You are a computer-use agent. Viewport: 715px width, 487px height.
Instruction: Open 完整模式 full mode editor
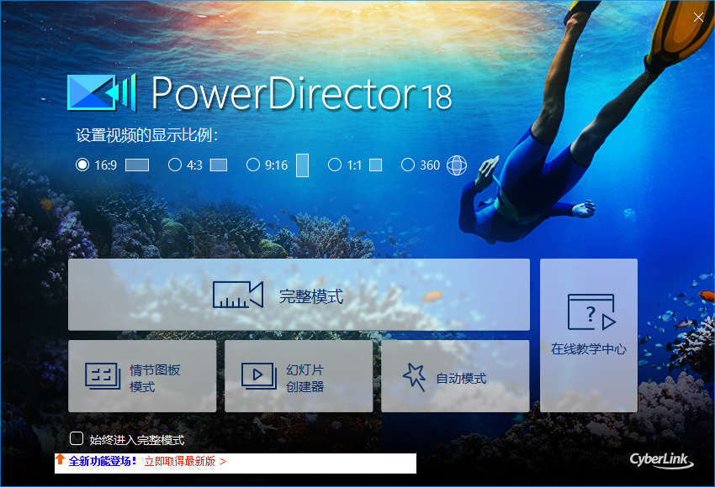(x=299, y=295)
